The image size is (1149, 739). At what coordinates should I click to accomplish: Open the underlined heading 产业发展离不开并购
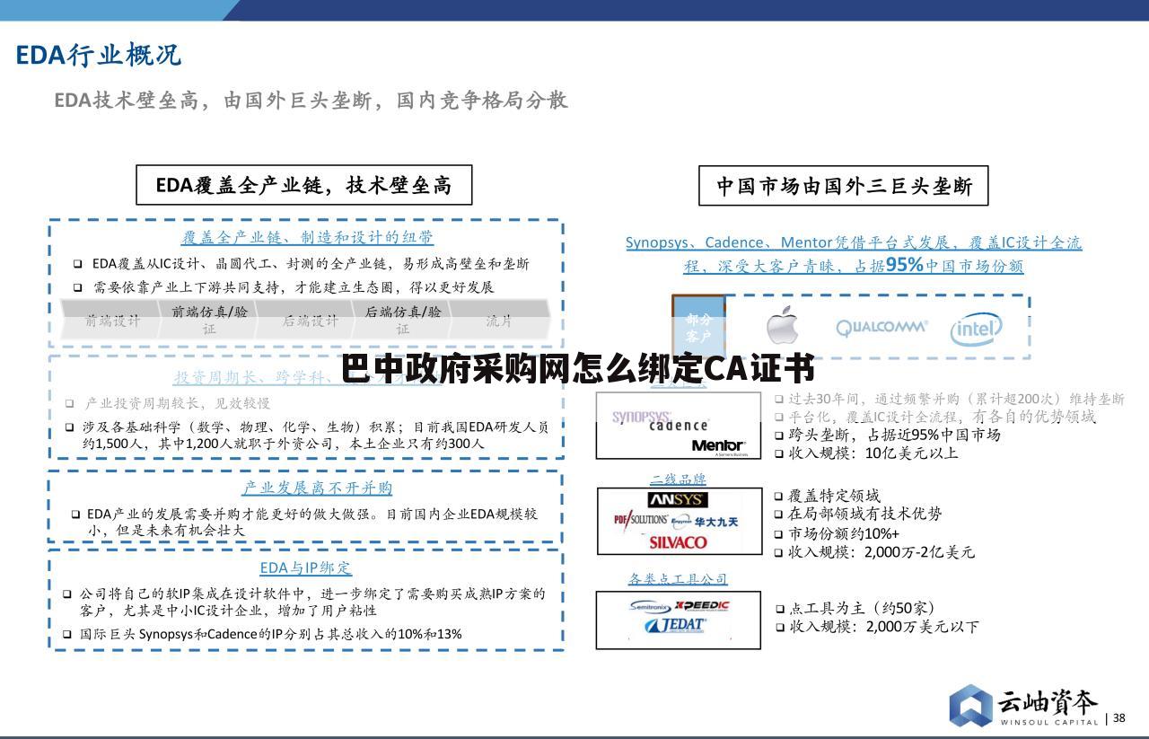click(x=317, y=488)
